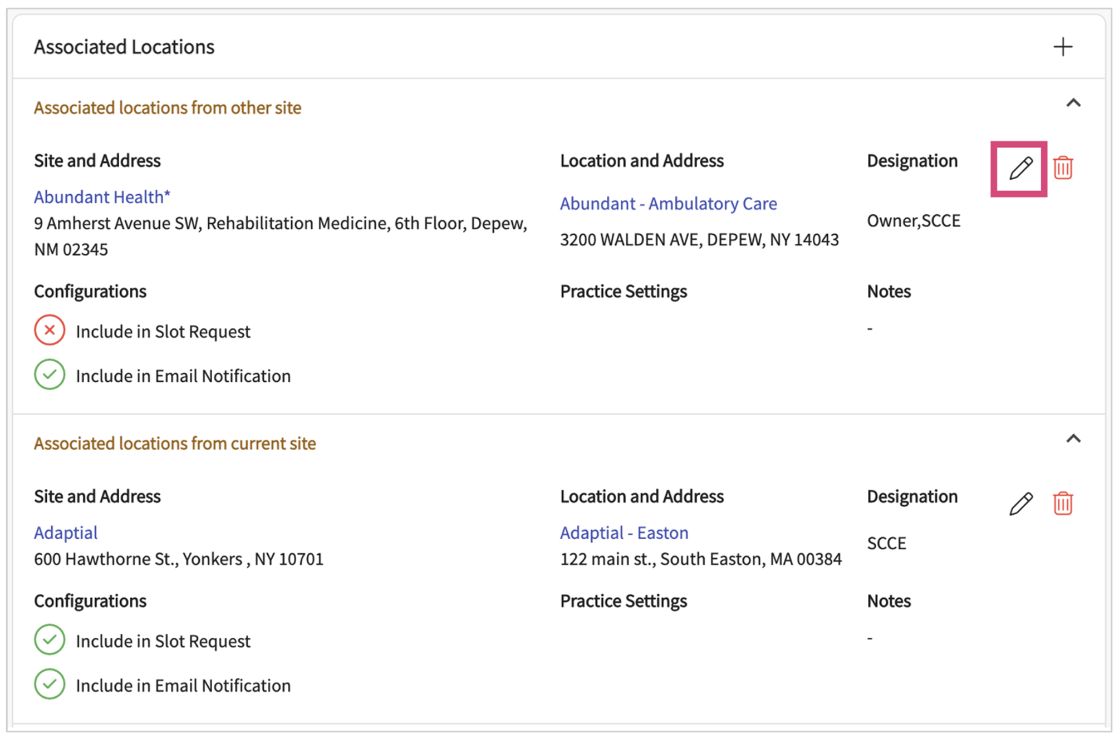Image resolution: width=1119 pixels, height=739 pixels.
Task: Open the Abundant Health* site link
Action: click(x=102, y=197)
